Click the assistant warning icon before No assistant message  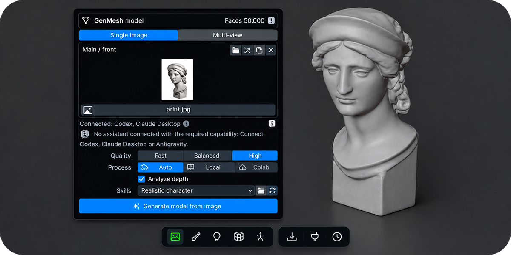coord(84,134)
